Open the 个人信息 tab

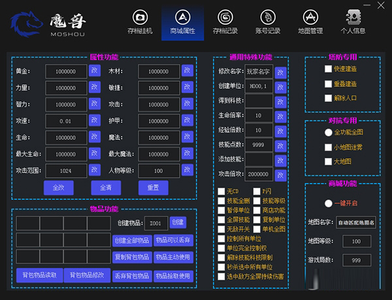pyautogui.click(x=353, y=22)
